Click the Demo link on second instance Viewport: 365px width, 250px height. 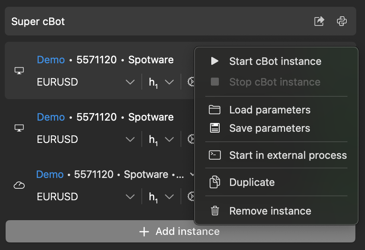[51, 117]
